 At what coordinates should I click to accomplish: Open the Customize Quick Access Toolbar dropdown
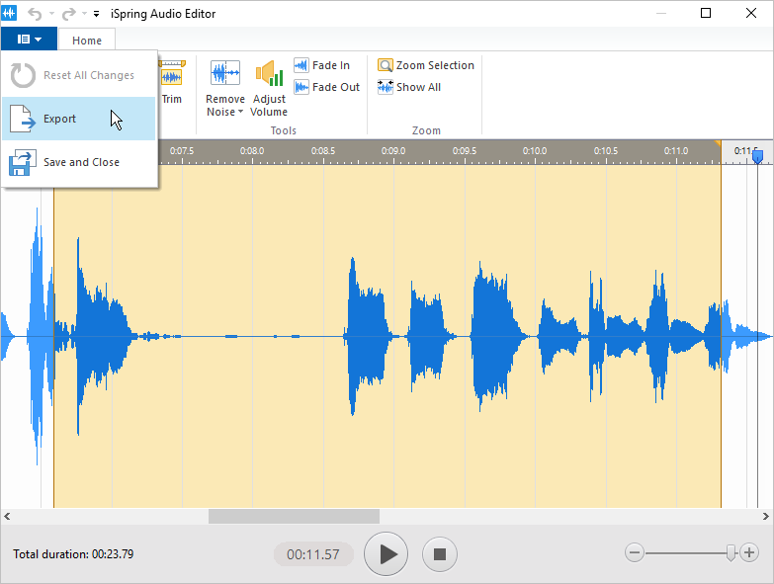click(96, 15)
